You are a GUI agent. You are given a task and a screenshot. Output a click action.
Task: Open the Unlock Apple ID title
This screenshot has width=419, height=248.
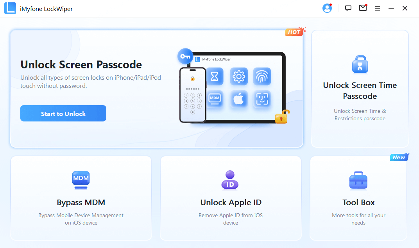coord(231,202)
